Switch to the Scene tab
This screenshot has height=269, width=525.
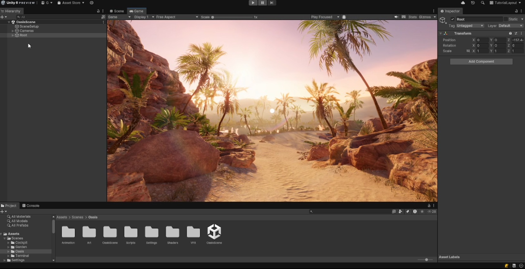(116, 11)
